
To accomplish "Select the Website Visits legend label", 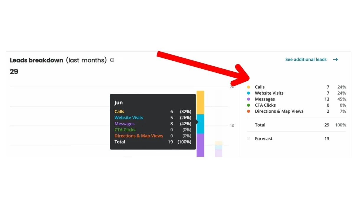I will (x=269, y=93).
